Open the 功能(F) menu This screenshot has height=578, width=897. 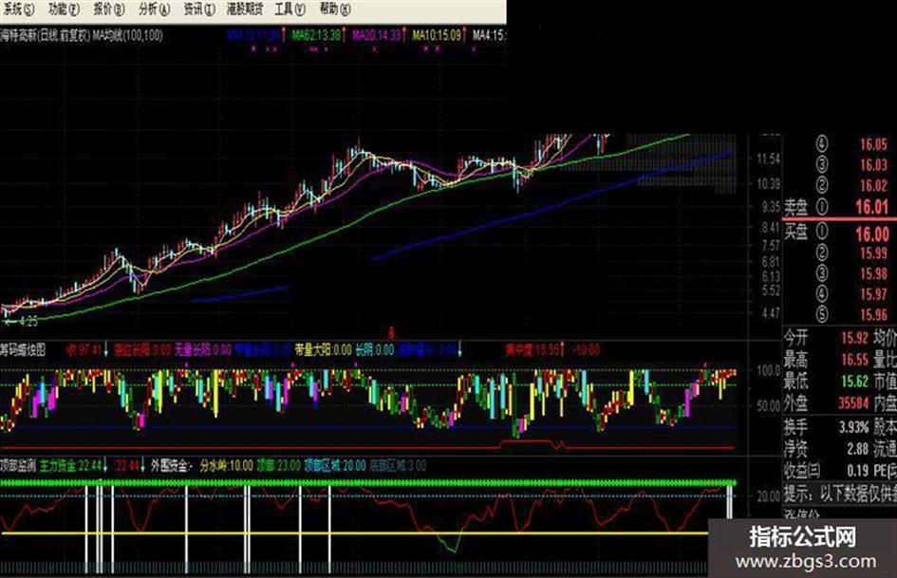(64, 9)
